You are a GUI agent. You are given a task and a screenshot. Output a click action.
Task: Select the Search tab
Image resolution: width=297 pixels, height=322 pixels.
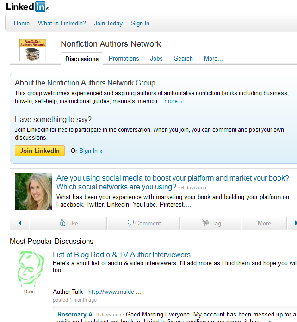[x=183, y=58]
